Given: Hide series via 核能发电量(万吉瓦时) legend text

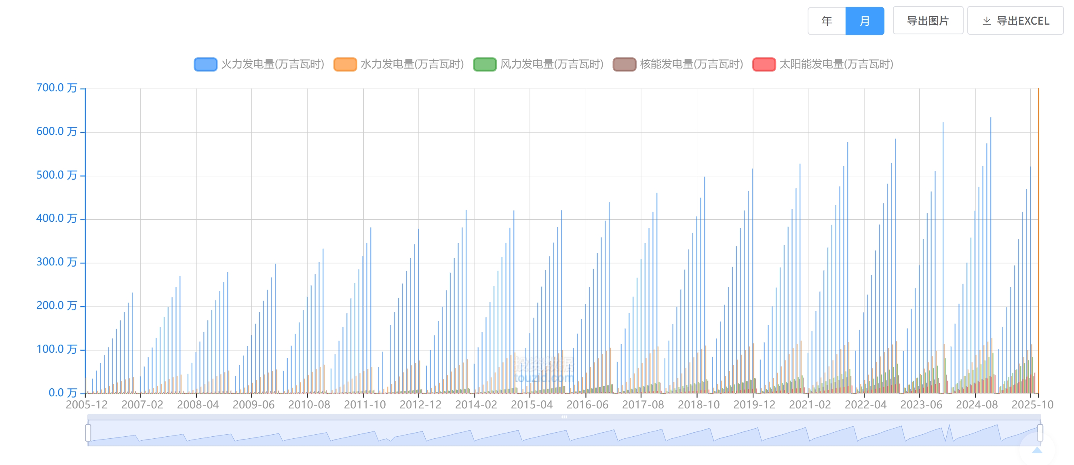Looking at the screenshot, I should point(691,64).
